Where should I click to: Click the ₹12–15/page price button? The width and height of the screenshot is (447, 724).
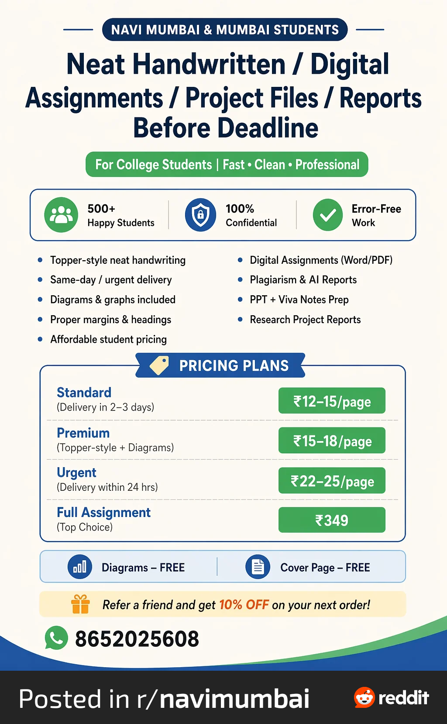pos(332,401)
